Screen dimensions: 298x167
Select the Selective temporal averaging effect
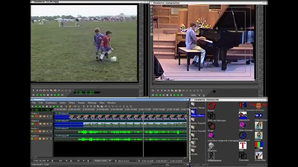211,136
